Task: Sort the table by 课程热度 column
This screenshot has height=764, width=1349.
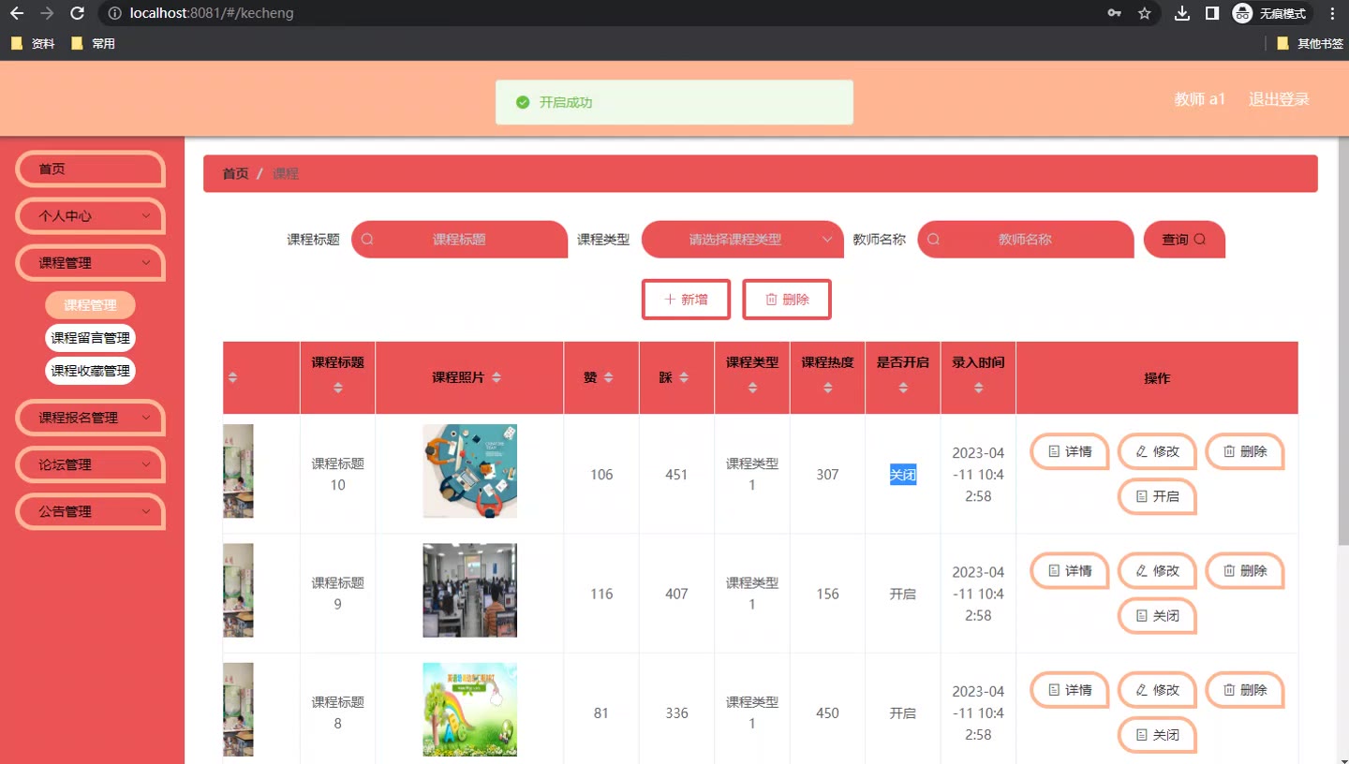Action: (828, 388)
